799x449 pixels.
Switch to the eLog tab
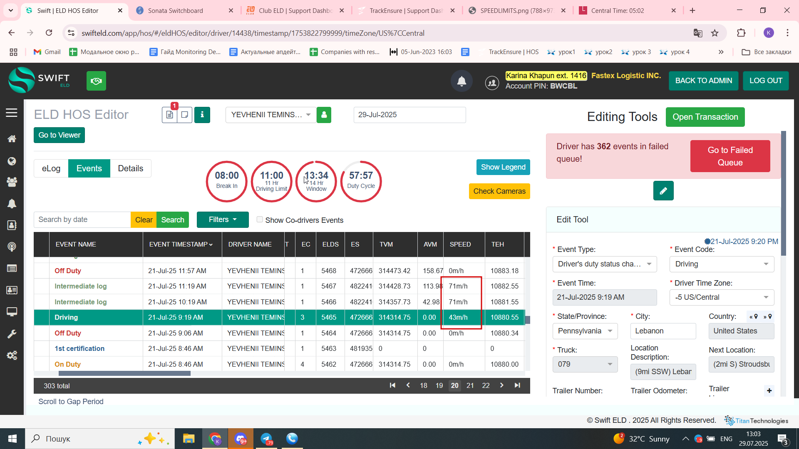pyautogui.click(x=51, y=168)
